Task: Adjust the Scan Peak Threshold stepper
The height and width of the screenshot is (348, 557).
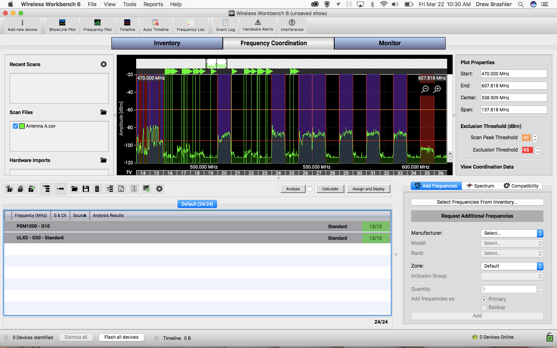Action: (x=535, y=138)
